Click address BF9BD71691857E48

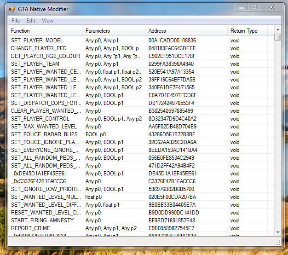pyautogui.click(x=172, y=220)
